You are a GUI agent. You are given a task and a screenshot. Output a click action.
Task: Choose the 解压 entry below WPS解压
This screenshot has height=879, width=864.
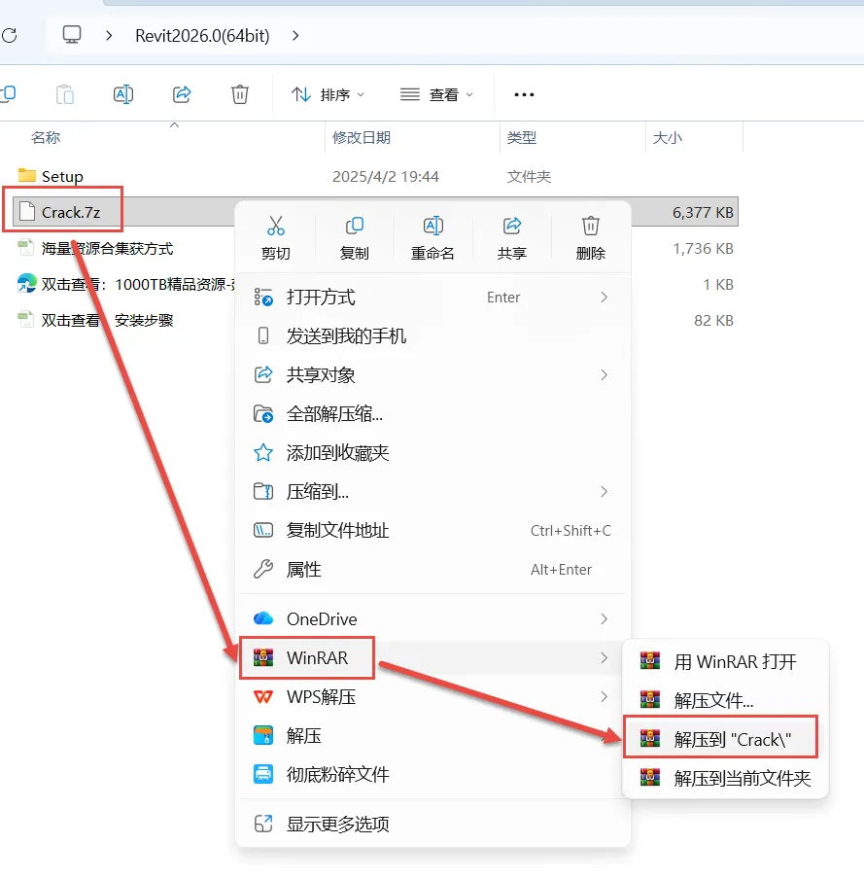click(432, 735)
